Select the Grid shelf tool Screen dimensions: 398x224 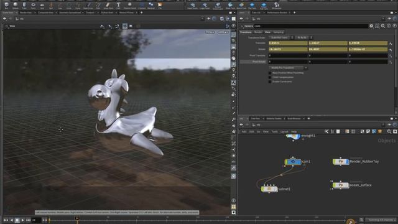tap(42, 5)
